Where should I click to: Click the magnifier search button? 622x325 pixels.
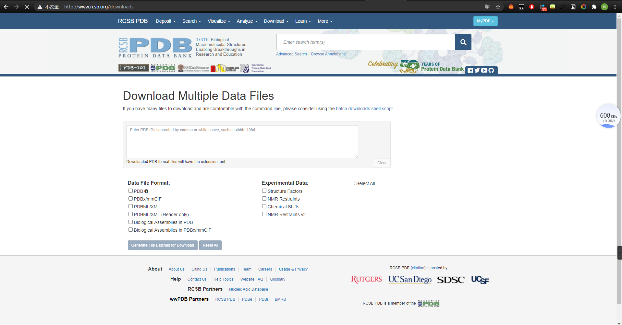click(x=463, y=42)
